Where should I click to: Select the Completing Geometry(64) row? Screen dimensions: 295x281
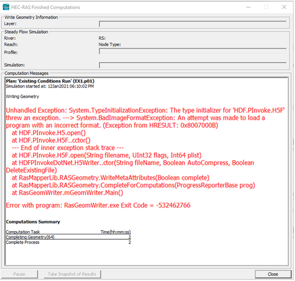pos(68,237)
